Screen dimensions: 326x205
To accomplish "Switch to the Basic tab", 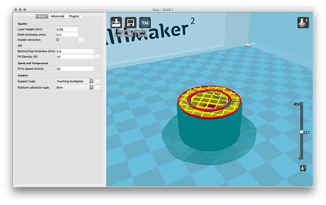I will (42, 16).
